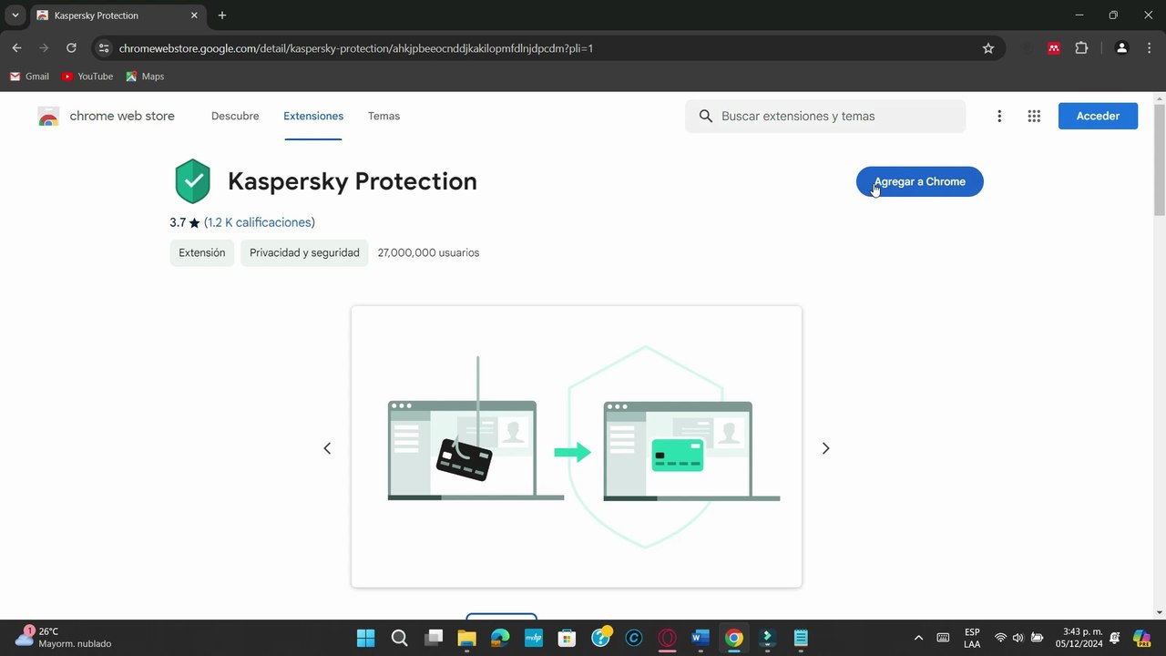Open the Chrome profile icon
Viewport: 1166px width, 656px height.
pos(1121,48)
